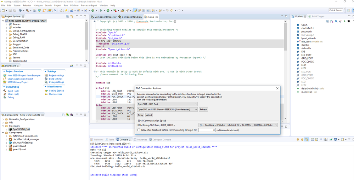Click the delay milliseconds input field

[x=207, y=130]
